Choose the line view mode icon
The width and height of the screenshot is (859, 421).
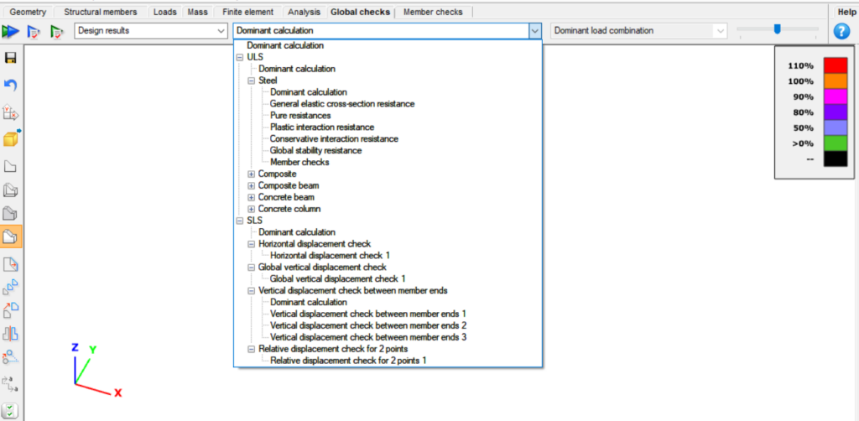click(x=11, y=167)
